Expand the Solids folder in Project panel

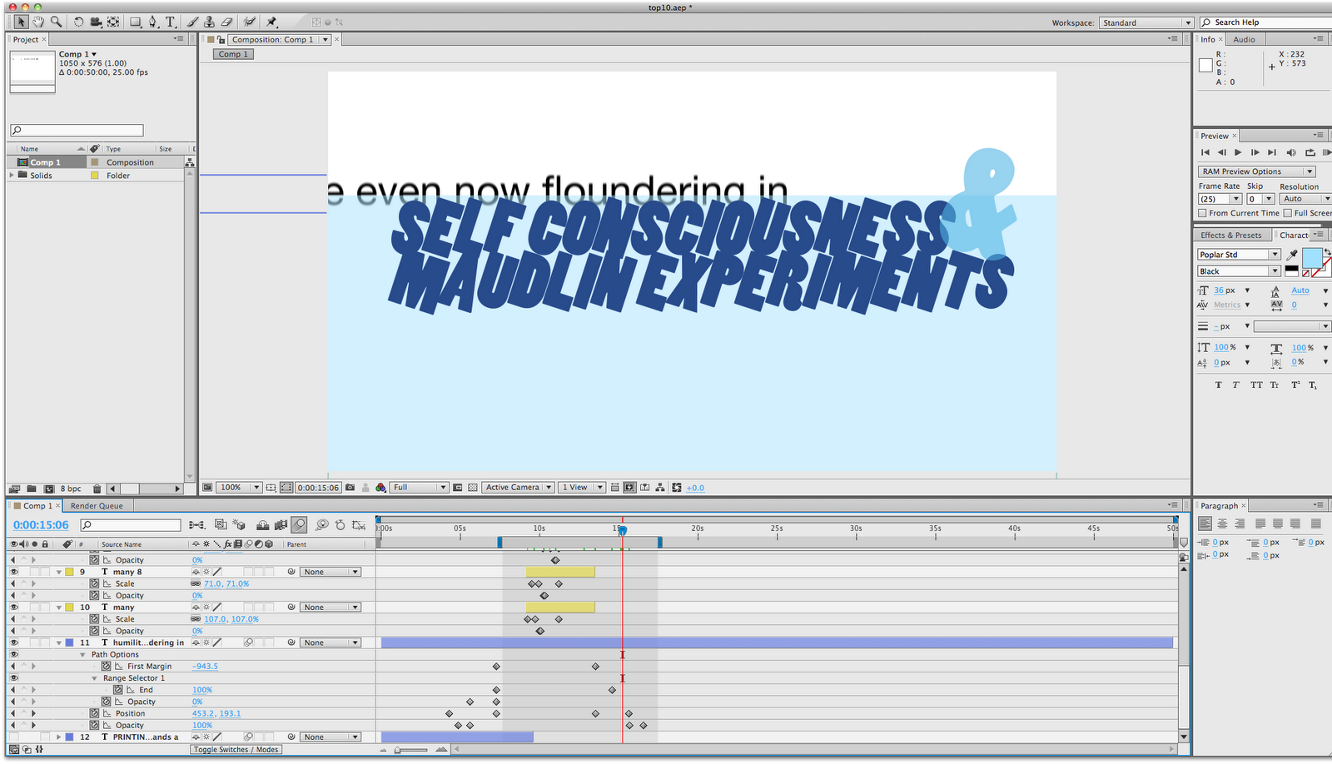coord(12,176)
